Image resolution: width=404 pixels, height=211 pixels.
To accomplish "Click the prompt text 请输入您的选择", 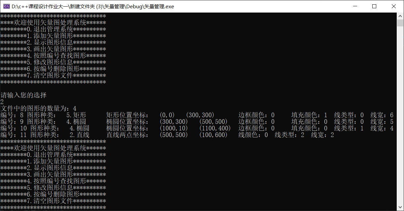I will 23,95.
